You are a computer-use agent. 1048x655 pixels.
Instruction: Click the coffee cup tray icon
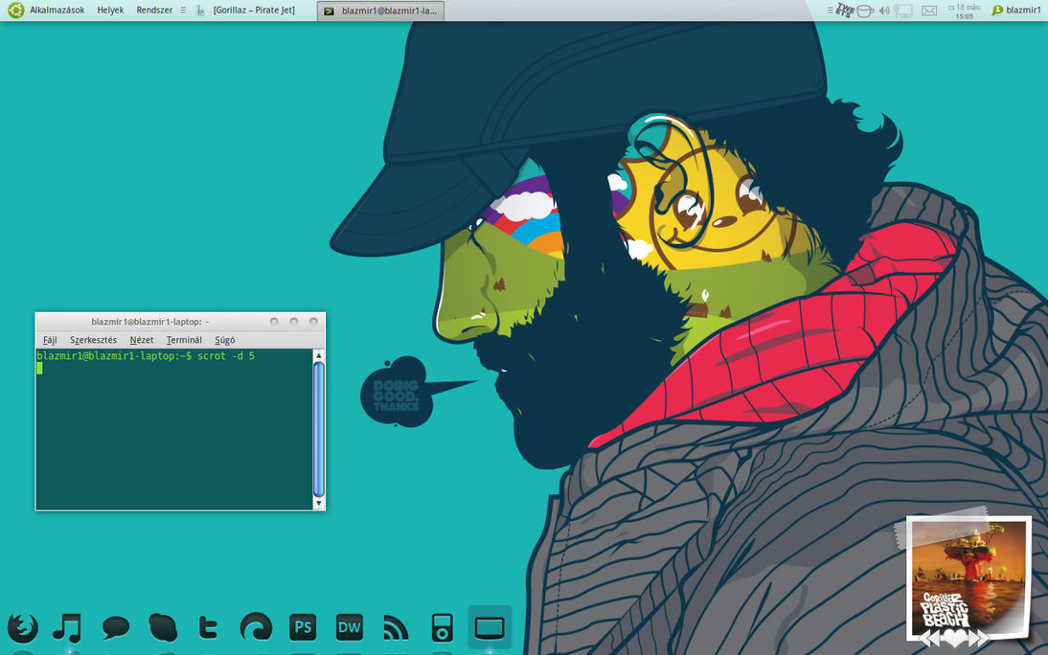point(865,11)
